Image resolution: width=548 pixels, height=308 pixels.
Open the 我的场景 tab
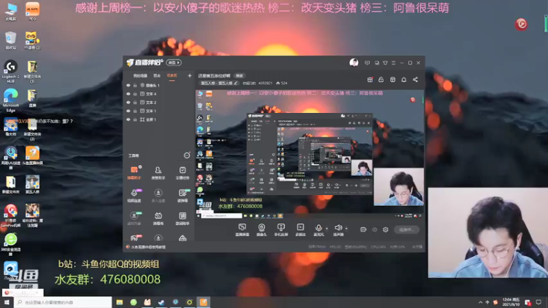coord(140,75)
